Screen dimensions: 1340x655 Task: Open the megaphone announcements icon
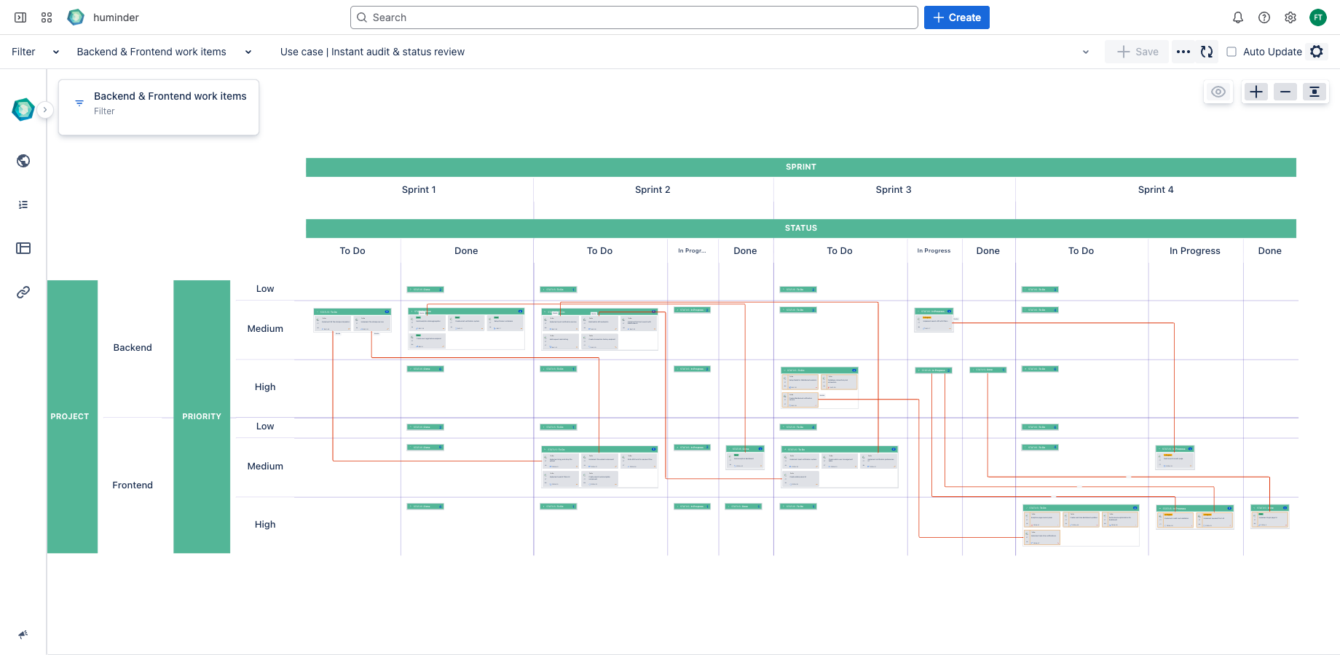pos(23,634)
